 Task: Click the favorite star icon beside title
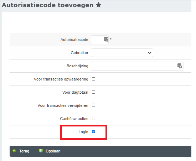pyautogui.click(x=98, y=5)
